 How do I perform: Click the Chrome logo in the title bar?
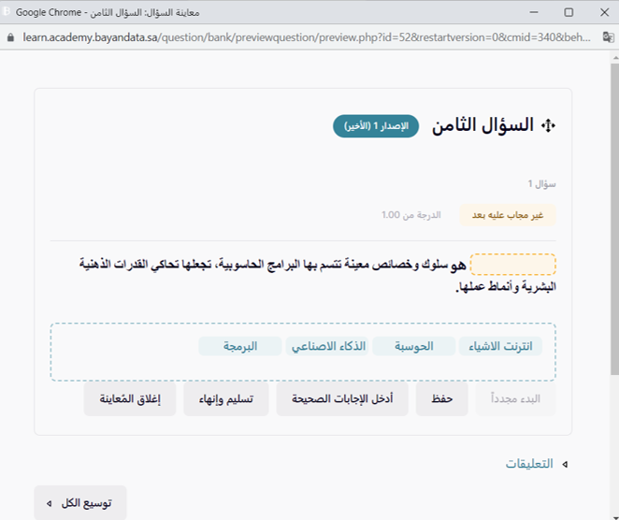tap(8, 12)
